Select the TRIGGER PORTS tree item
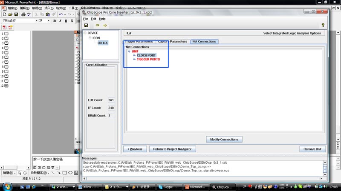This screenshot has width=341, height=191. 148,59
